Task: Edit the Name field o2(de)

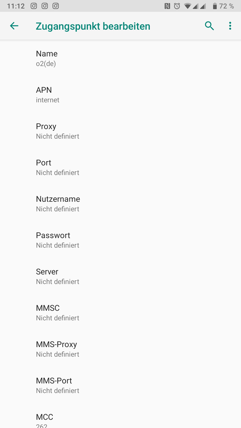Action: [120, 58]
